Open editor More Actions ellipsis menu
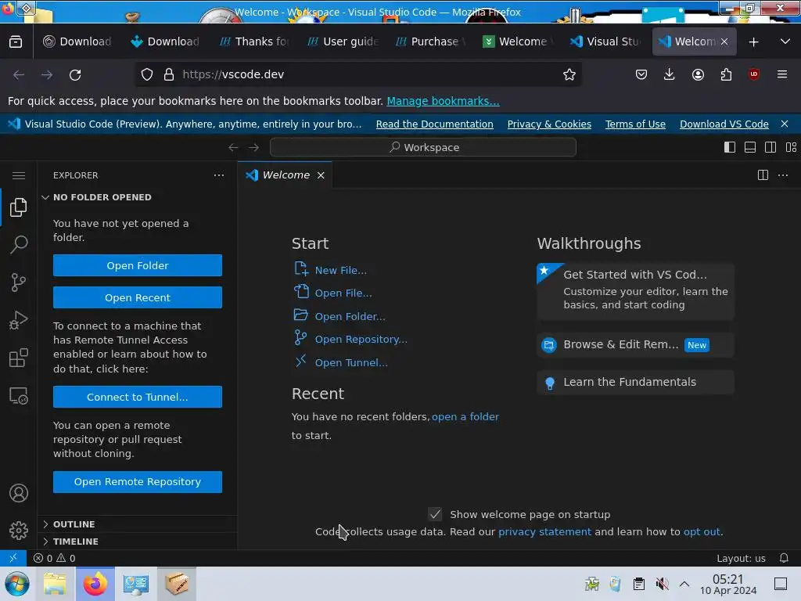Image resolution: width=801 pixels, height=601 pixels. coord(782,175)
